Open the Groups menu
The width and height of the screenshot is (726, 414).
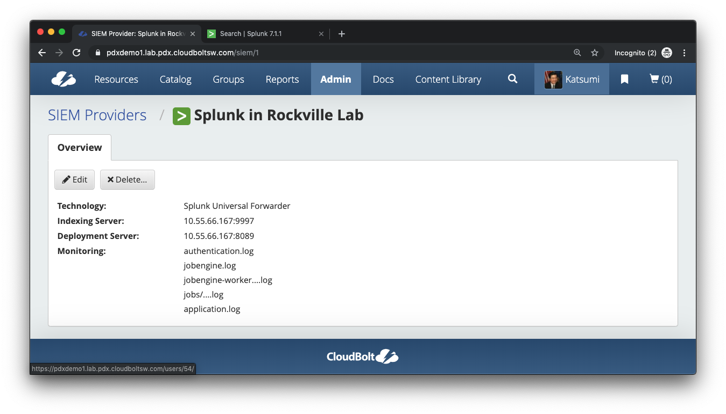(x=228, y=79)
